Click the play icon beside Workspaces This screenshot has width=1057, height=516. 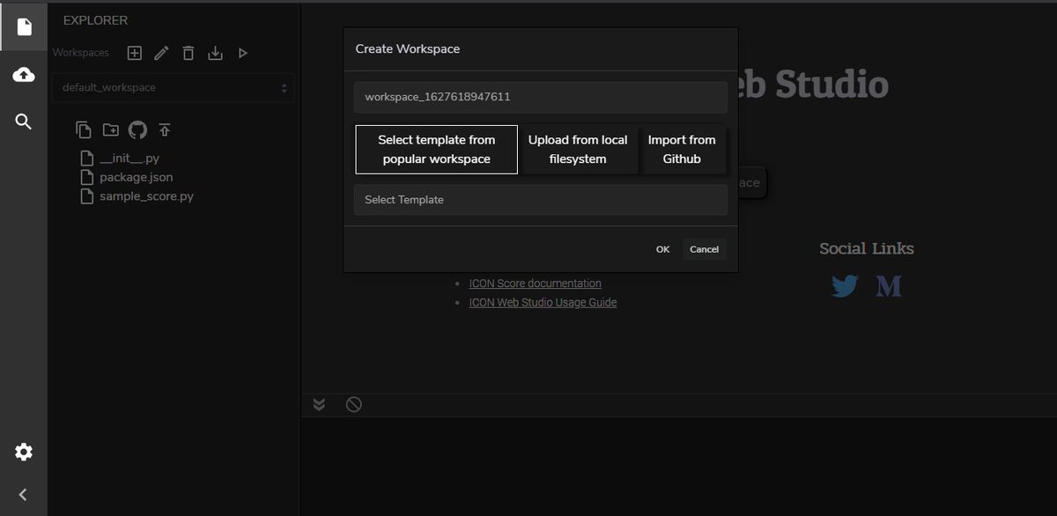pyautogui.click(x=243, y=53)
